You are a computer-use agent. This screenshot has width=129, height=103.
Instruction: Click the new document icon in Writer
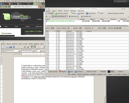[x=3, y=47]
